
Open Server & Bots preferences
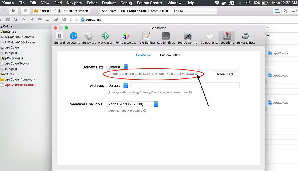point(246,38)
